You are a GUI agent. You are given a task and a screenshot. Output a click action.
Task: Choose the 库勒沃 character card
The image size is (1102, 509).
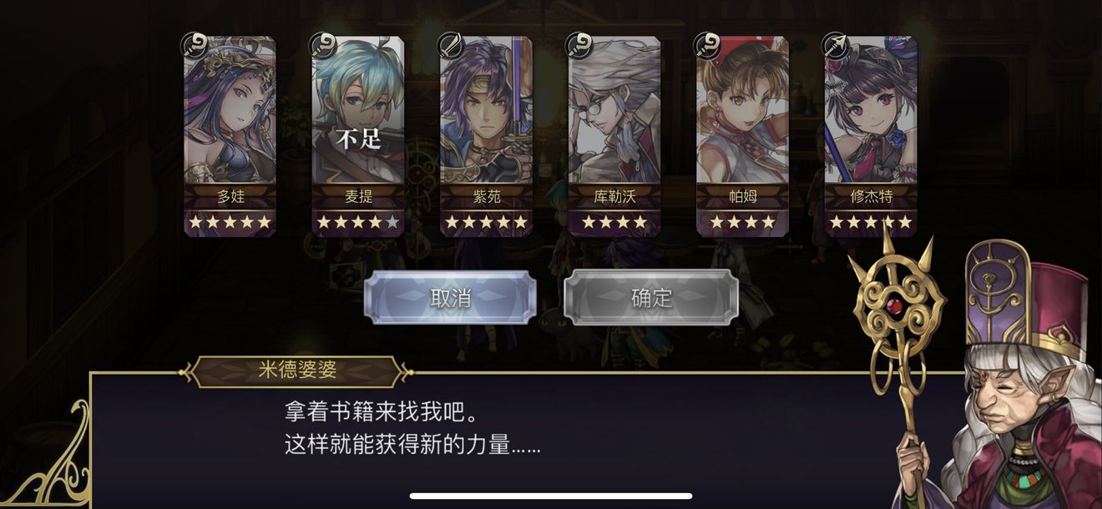614,136
